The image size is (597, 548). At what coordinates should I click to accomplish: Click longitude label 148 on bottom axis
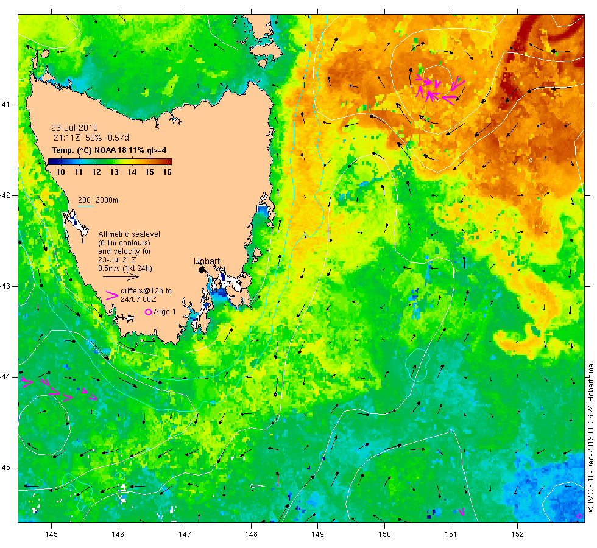(251, 535)
